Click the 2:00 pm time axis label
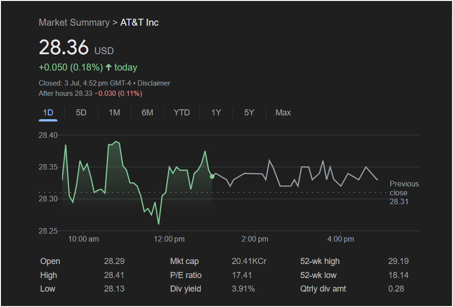 click(x=255, y=239)
